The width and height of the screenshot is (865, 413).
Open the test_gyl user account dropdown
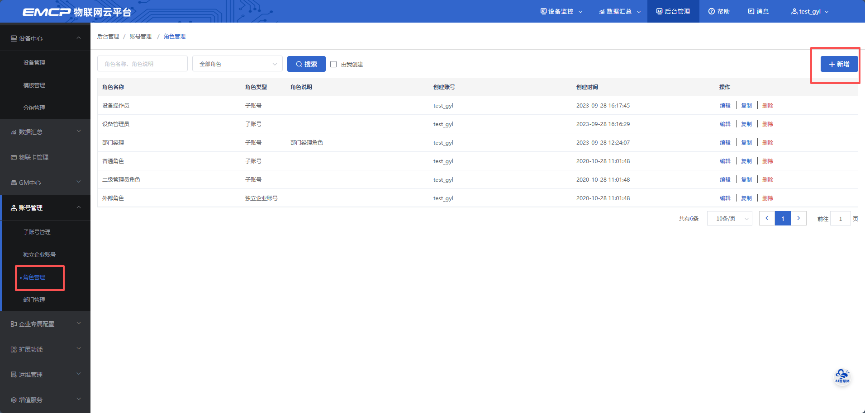tap(809, 11)
